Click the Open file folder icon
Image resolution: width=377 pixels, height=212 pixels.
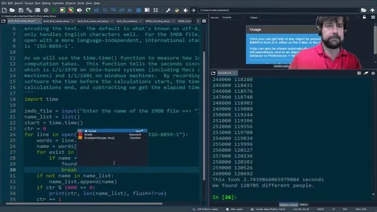(12, 10)
